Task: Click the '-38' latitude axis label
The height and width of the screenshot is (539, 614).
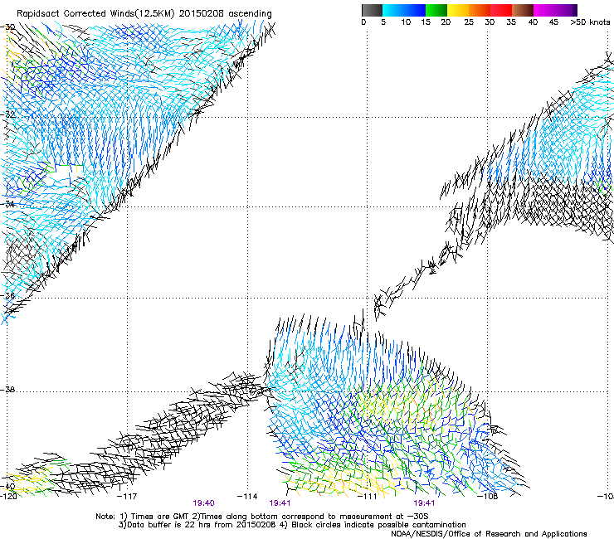Action: pos(7,390)
